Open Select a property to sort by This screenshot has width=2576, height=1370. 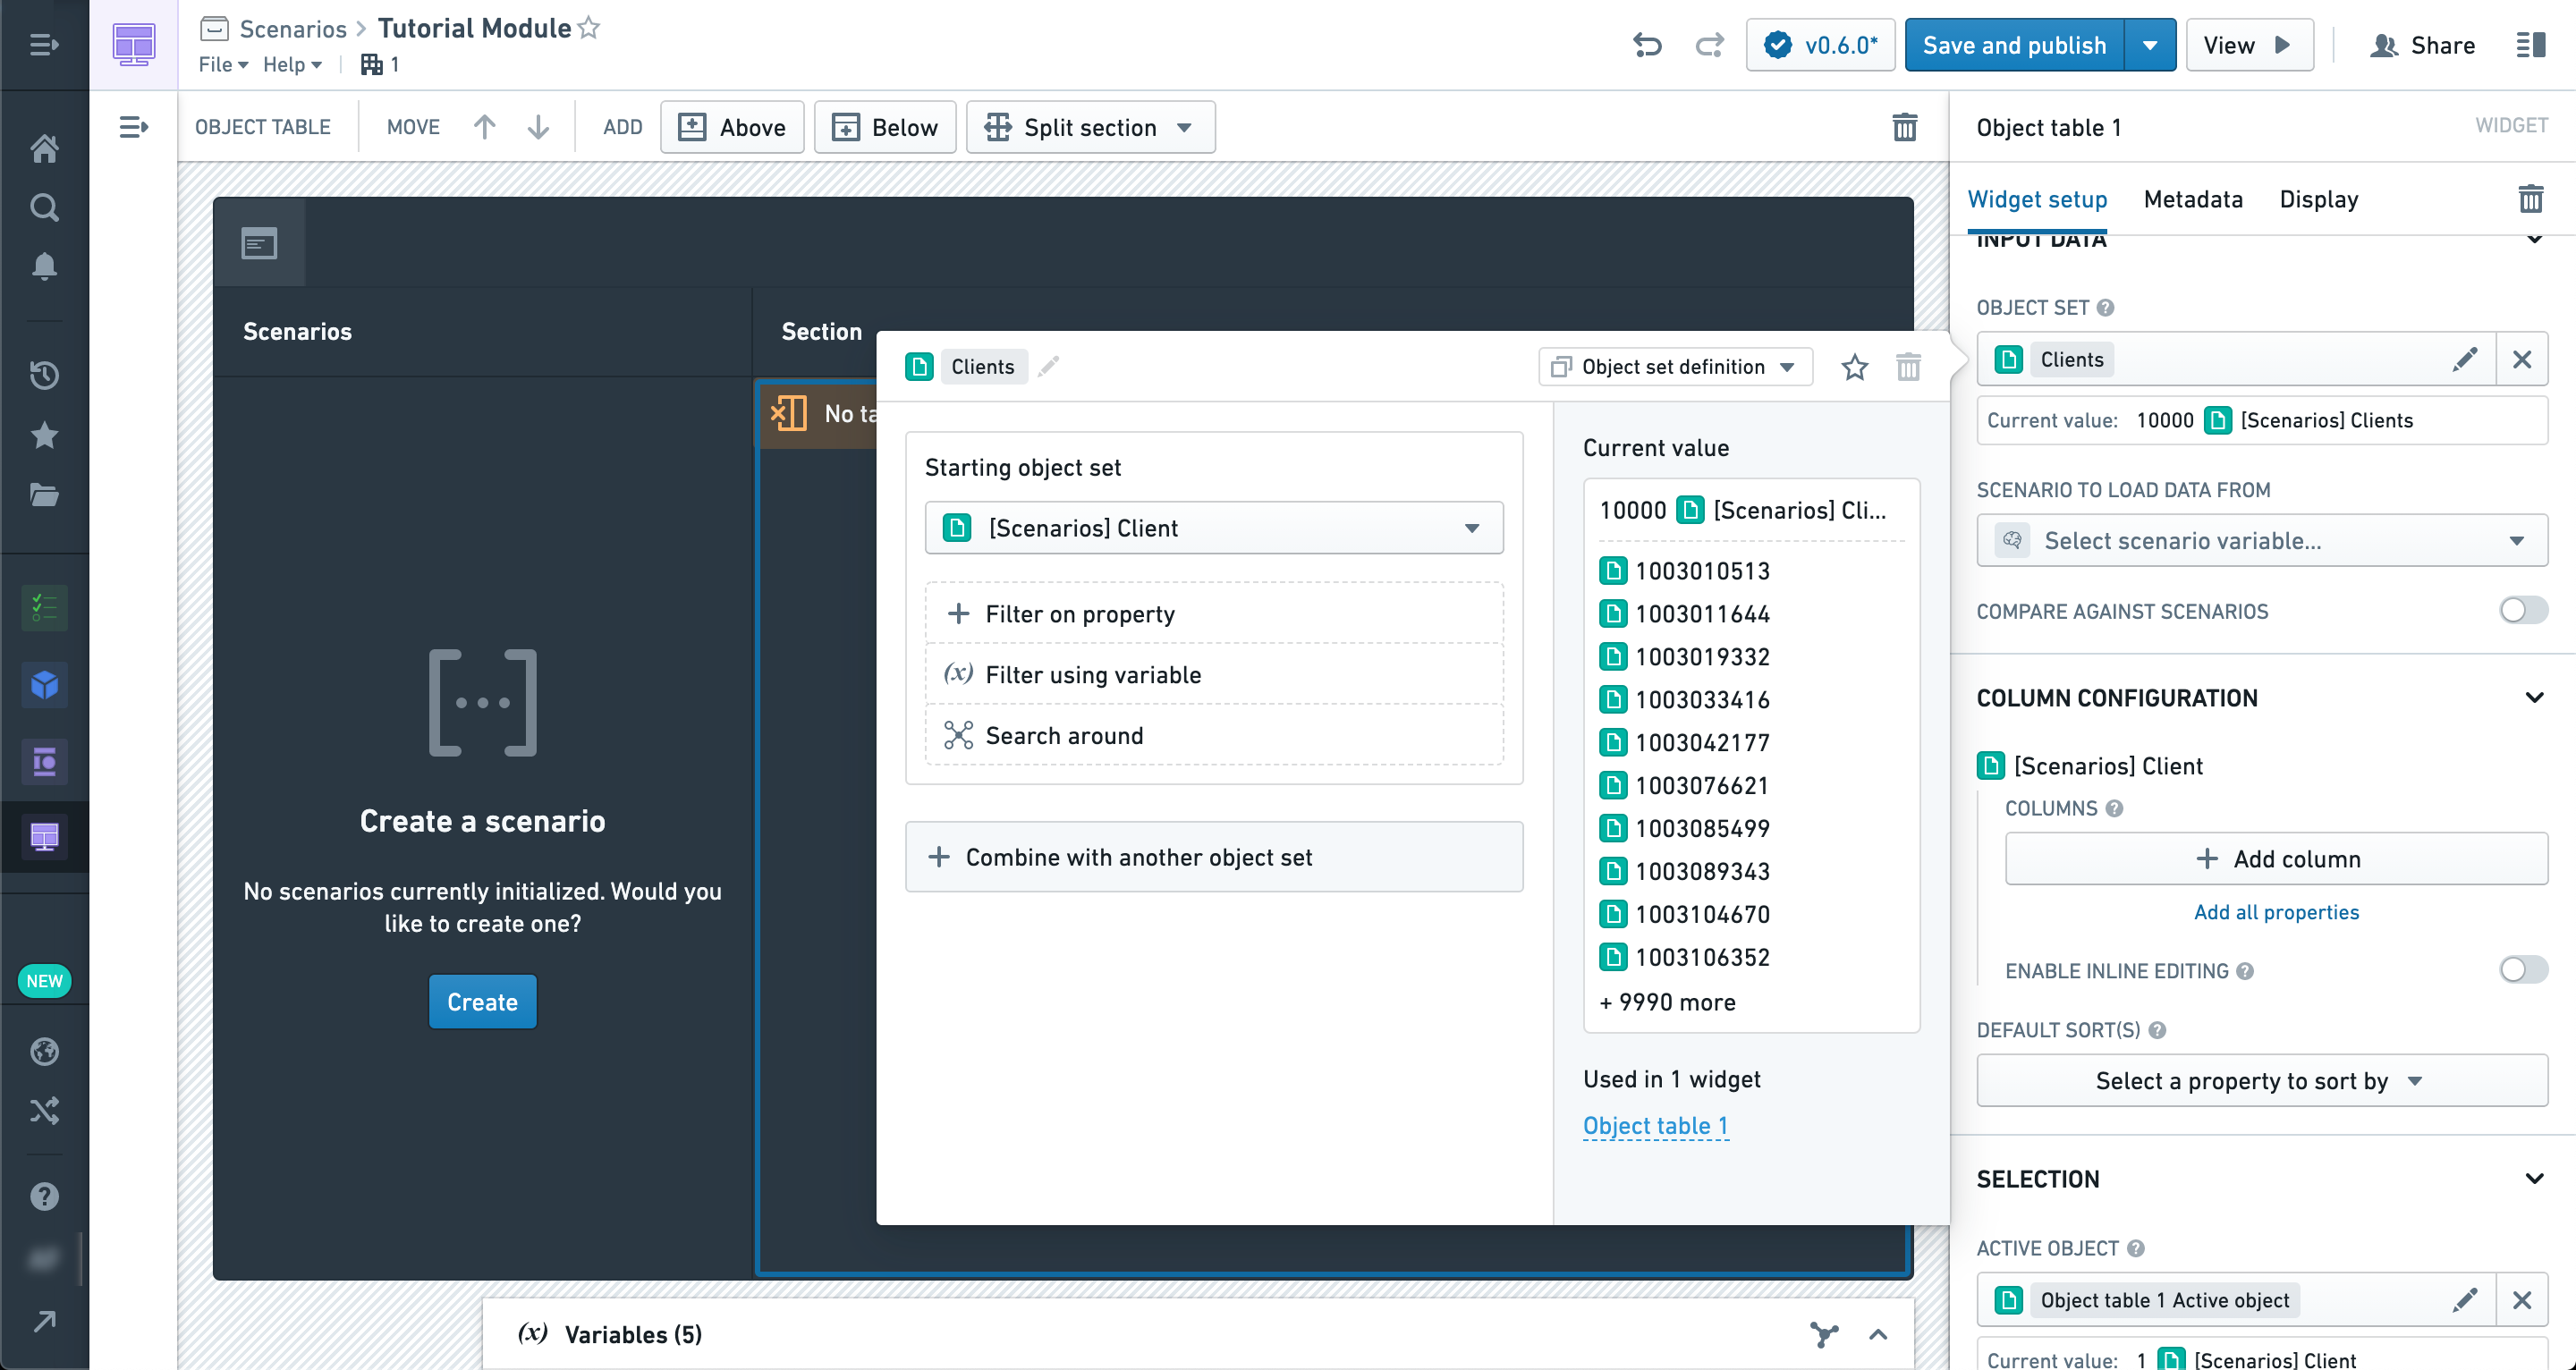tap(2262, 1080)
